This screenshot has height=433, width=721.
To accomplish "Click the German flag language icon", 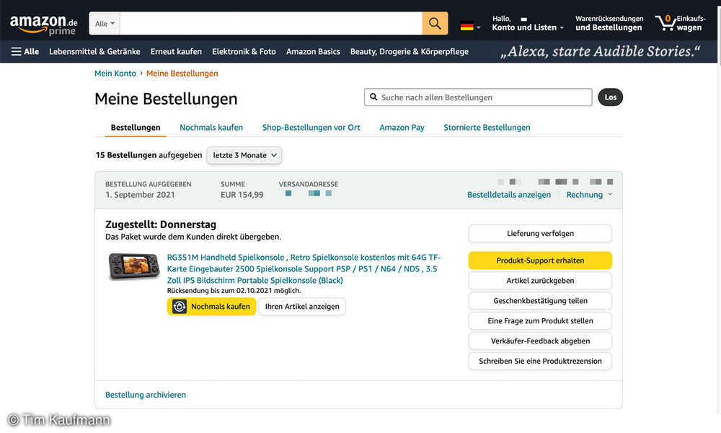I will click(467, 27).
